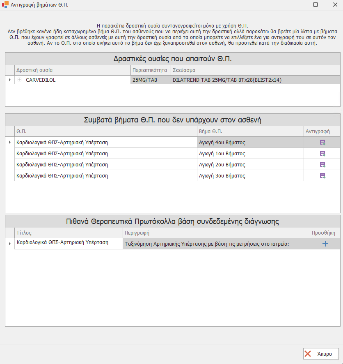The height and width of the screenshot is (364, 343).
Task: Select the Ταξινόμηση Αρτηριακής Υπέρτασης description cell
Action: [x=216, y=244]
